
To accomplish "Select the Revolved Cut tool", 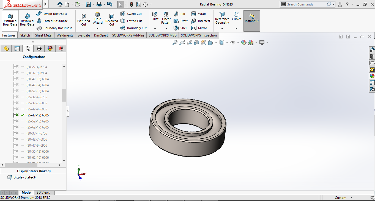I will [111, 19].
